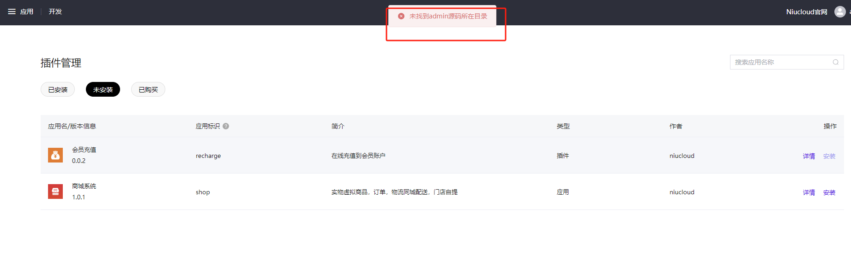The height and width of the screenshot is (267, 851).
Task: View 详情 for the recharge plugin
Action: click(x=809, y=156)
